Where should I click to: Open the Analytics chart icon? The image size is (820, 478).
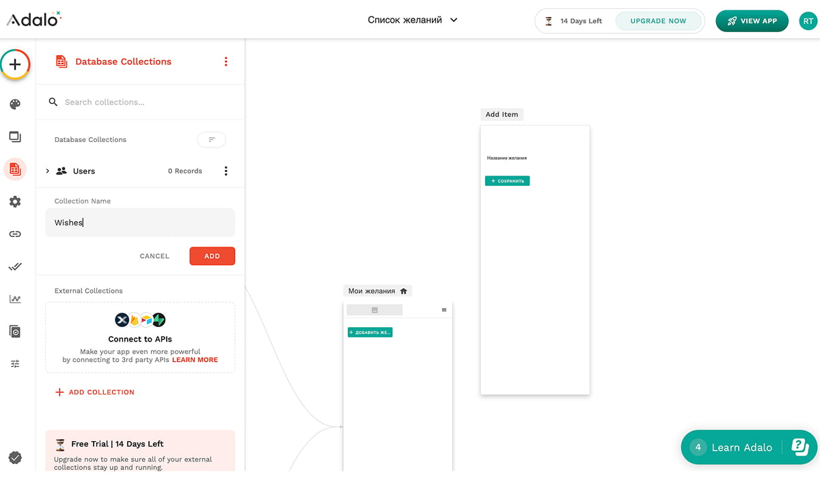[x=15, y=299]
